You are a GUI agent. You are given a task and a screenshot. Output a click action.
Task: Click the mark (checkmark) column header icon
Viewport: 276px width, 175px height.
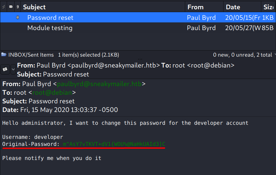[x=4, y=7]
